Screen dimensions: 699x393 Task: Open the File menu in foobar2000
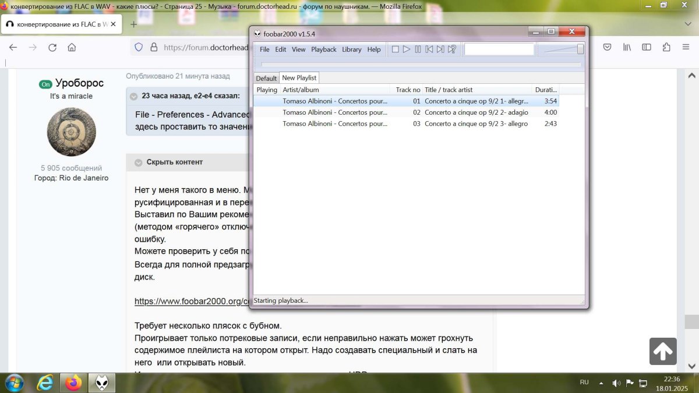point(264,49)
